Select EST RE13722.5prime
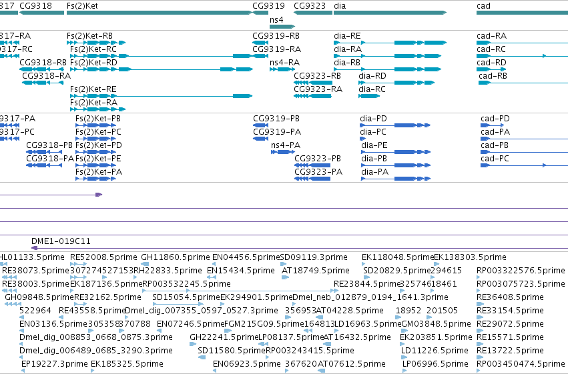This screenshot has height=374, width=568. pyautogui.click(x=510, y=351)
